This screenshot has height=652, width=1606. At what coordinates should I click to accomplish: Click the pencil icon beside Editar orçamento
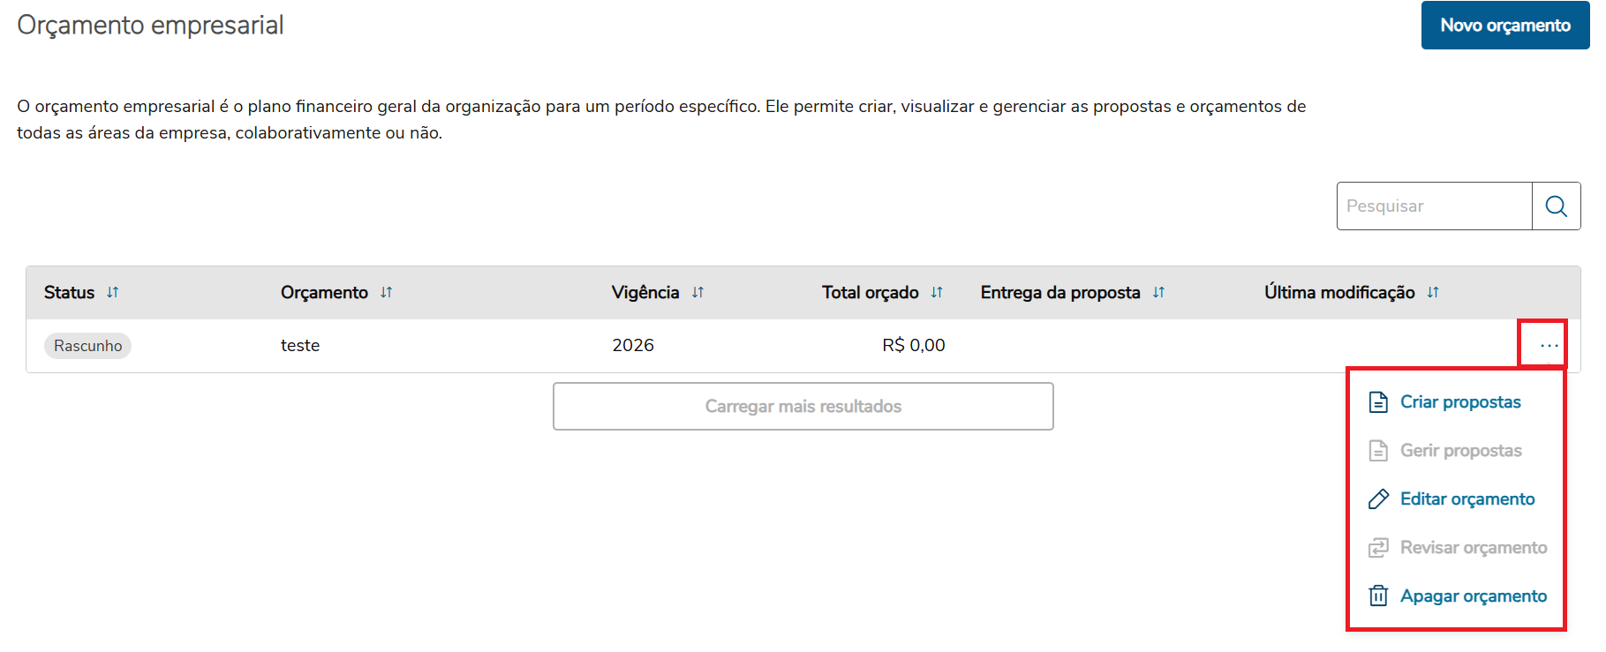coord(1378,499)
